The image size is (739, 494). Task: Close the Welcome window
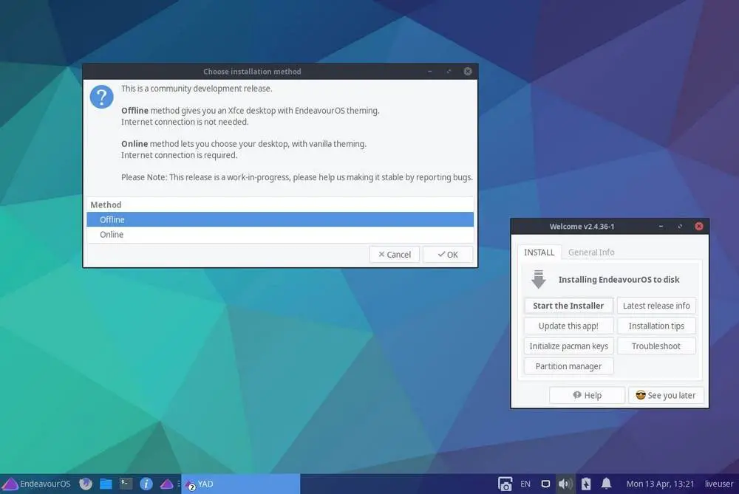(699, 227)
